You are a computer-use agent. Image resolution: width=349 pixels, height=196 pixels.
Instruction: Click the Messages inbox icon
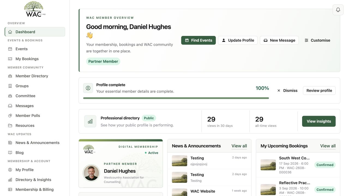[10, 106]
